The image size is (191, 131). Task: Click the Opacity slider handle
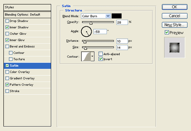pos(91,23)
